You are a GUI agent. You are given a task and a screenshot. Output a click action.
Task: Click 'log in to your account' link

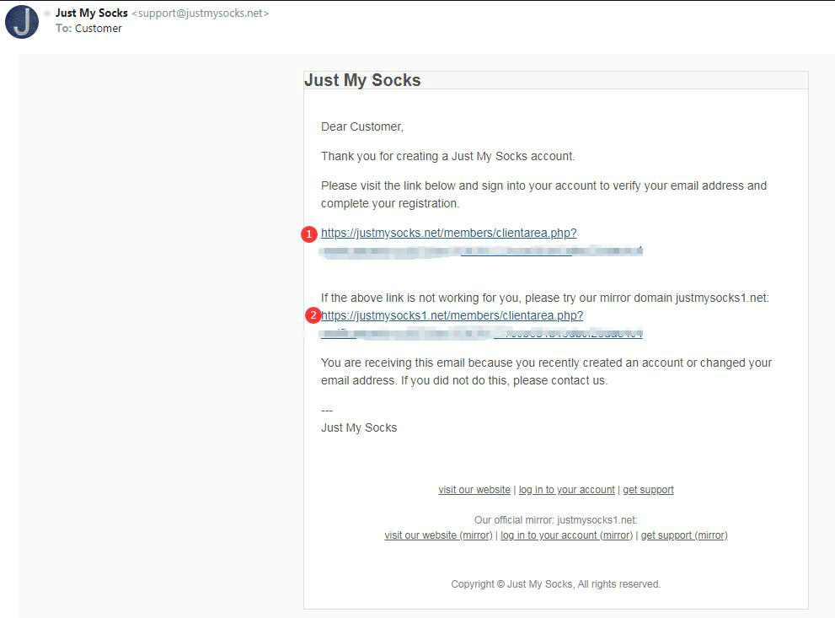[566, 490]
